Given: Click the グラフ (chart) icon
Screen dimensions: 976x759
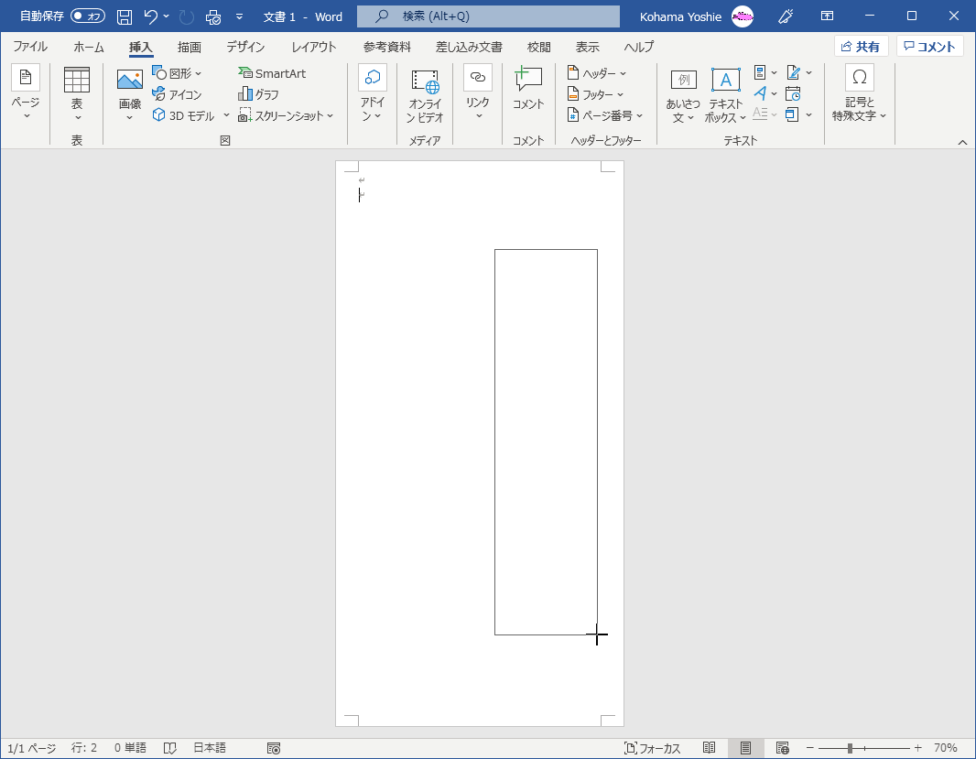Looking at the screenshot, I should click(258, 94).
